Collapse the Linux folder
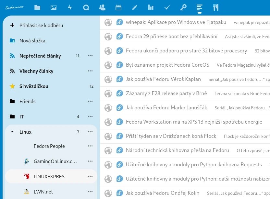This screenshot has width=270, height=199. [x=12, y=132]
